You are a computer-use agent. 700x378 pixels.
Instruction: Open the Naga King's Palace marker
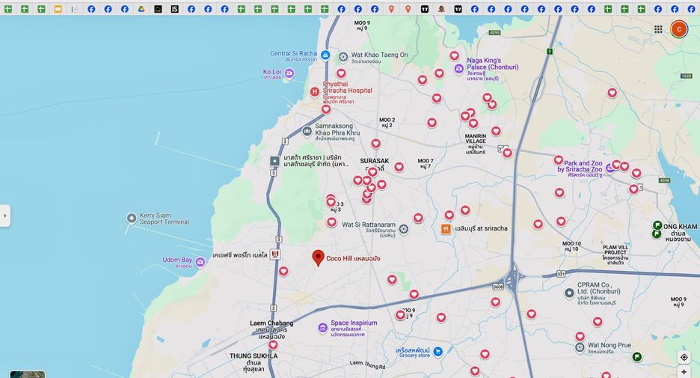(x=459, y=69)
